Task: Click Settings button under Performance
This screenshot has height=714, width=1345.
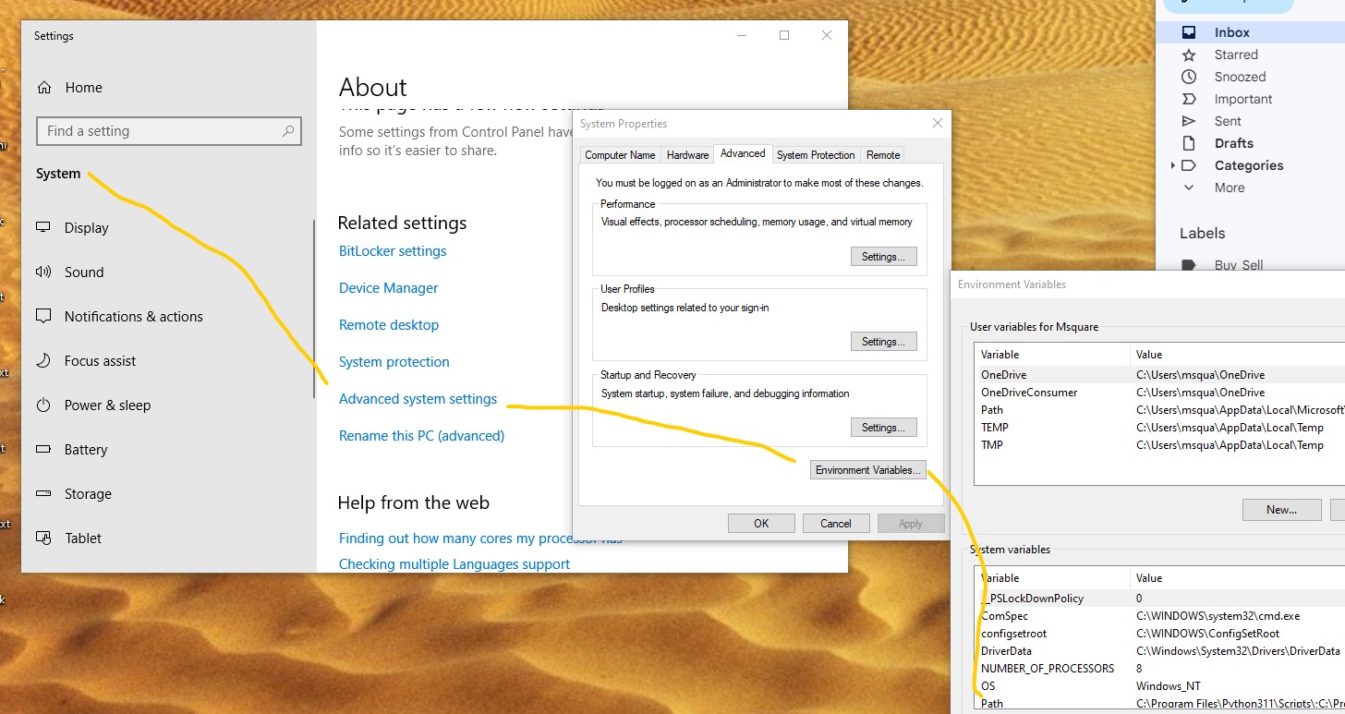Action: coord(883,257)
